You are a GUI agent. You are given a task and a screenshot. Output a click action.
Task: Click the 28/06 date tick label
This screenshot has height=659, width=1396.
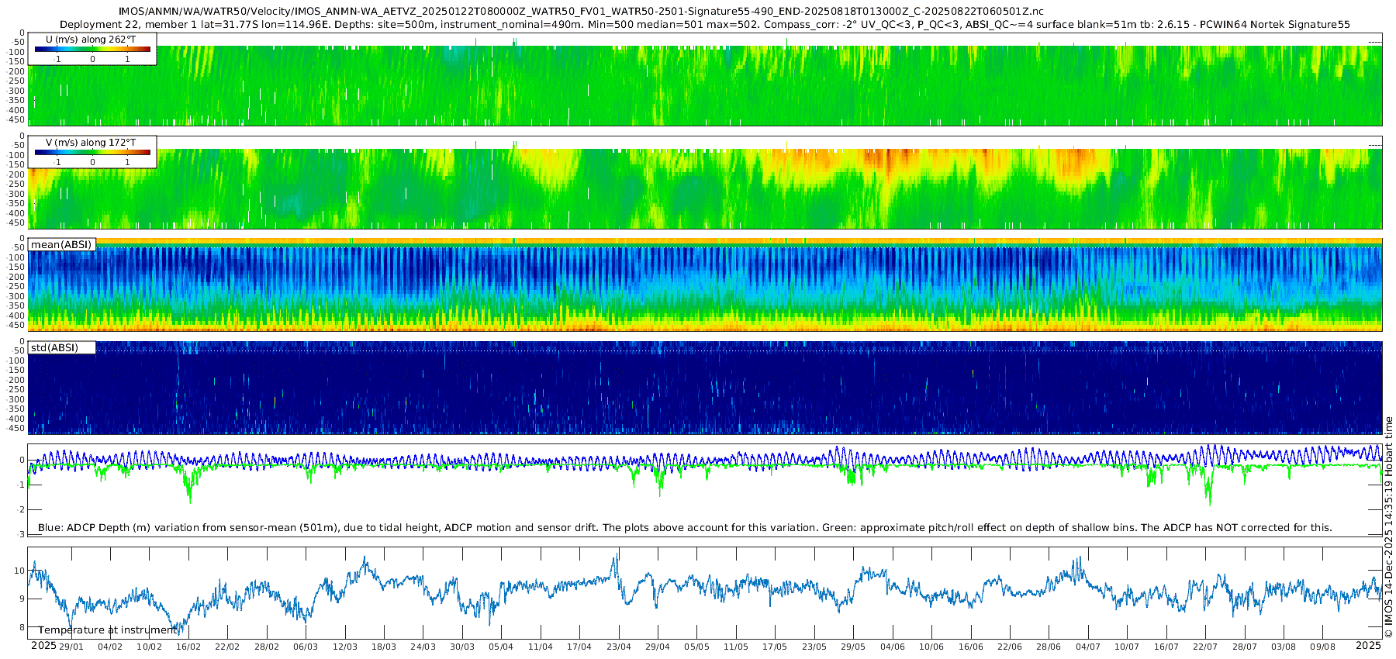click(x=1049, y=647)
